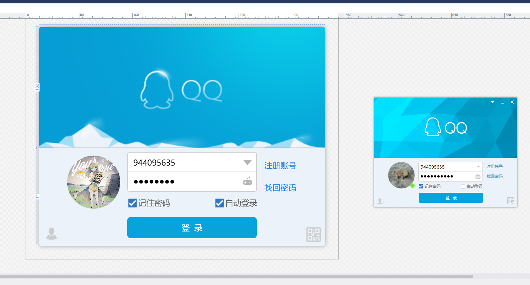Click the horizontal scrollbar at the bottom
This screenshot has height=285, width=530.
(237, 276)
